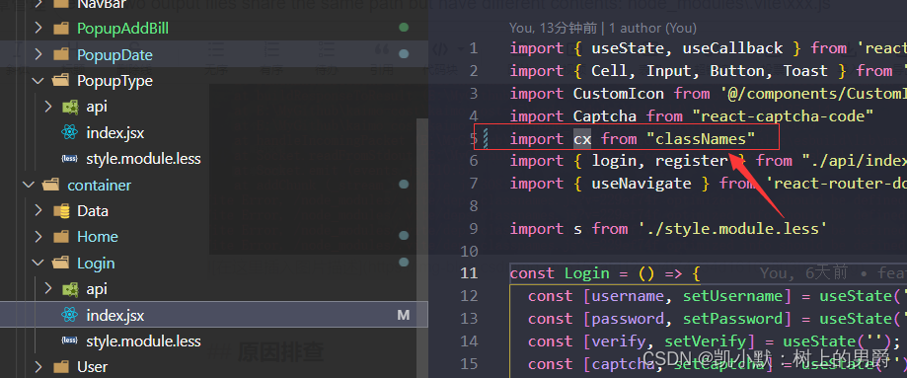Select the PopupDate folder name
Screen dimensions: 907x378
[115, 55]
